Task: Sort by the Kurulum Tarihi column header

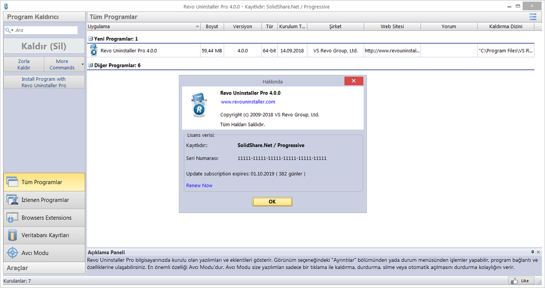Action: pos(292,26)
